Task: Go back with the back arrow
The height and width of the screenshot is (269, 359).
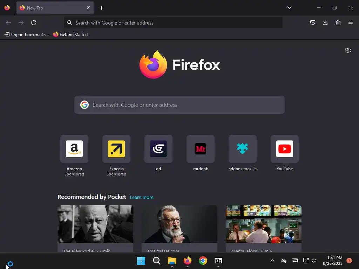Action: (x=8, y=23)
